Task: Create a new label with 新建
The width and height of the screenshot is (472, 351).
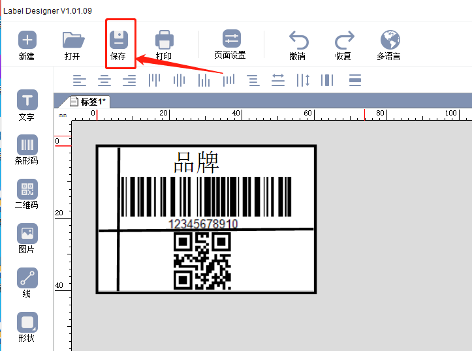Action: pos(27,45)
